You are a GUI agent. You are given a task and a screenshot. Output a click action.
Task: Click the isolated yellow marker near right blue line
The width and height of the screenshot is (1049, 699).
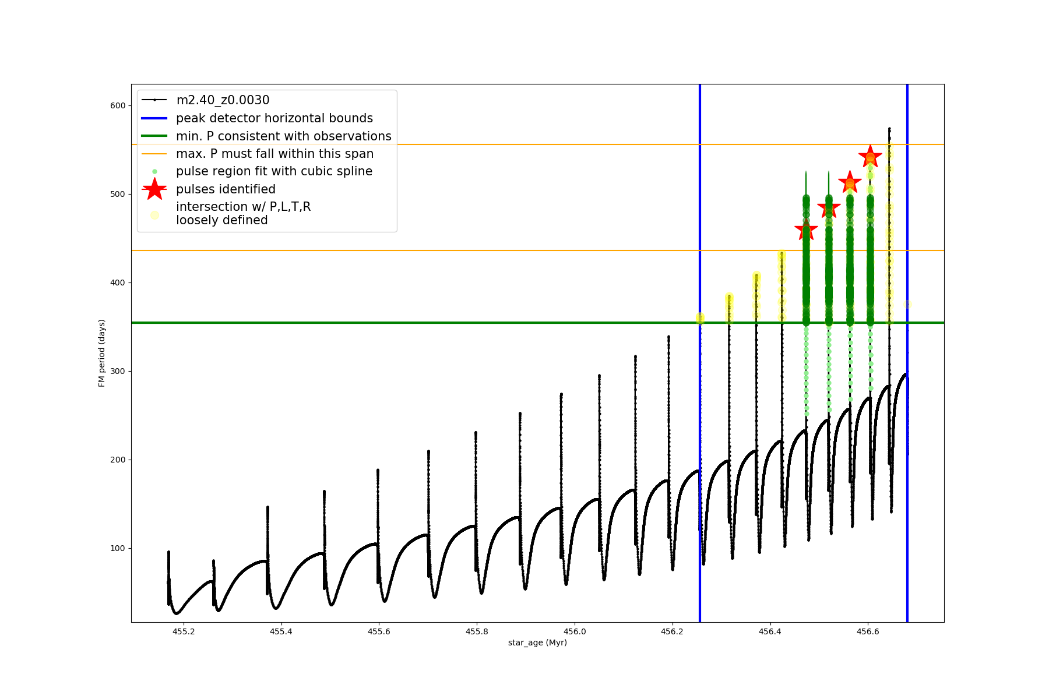907,304
